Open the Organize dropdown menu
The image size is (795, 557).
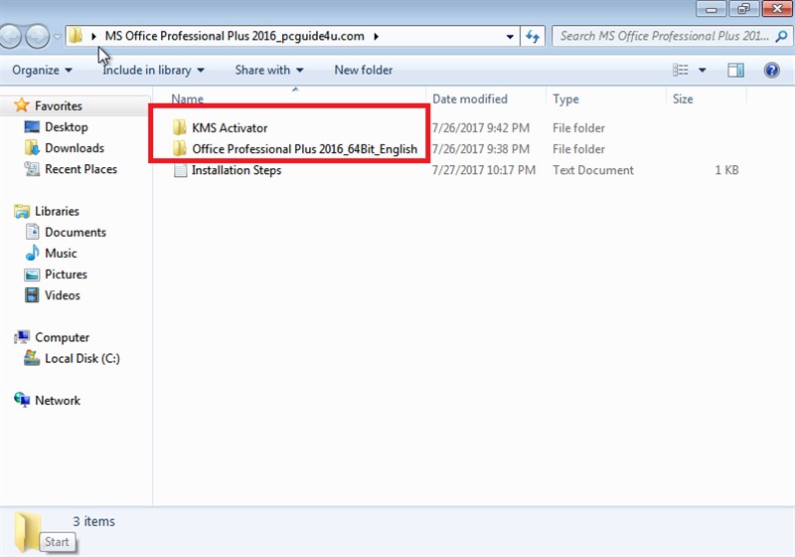point(42,71)
